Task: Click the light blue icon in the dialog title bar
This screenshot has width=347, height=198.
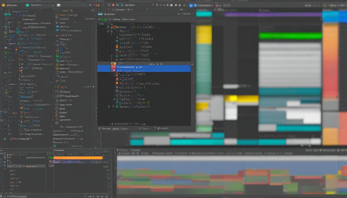Action: (x=100, y=14)
